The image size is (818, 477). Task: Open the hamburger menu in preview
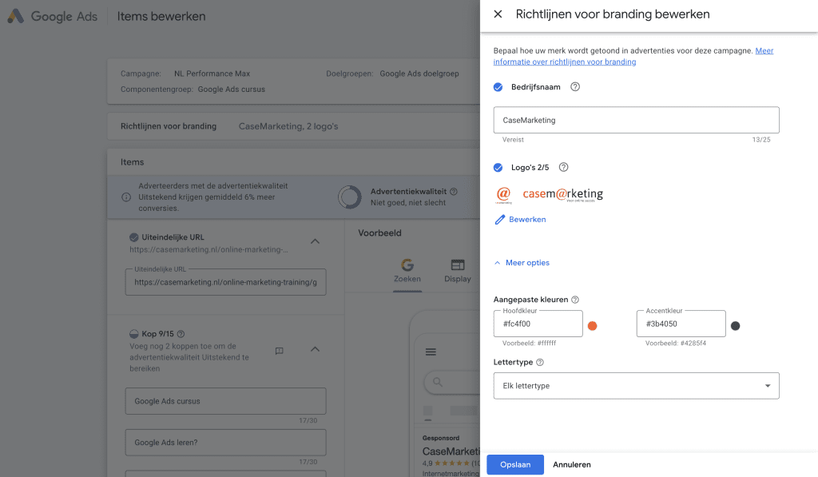coord(431,352)
